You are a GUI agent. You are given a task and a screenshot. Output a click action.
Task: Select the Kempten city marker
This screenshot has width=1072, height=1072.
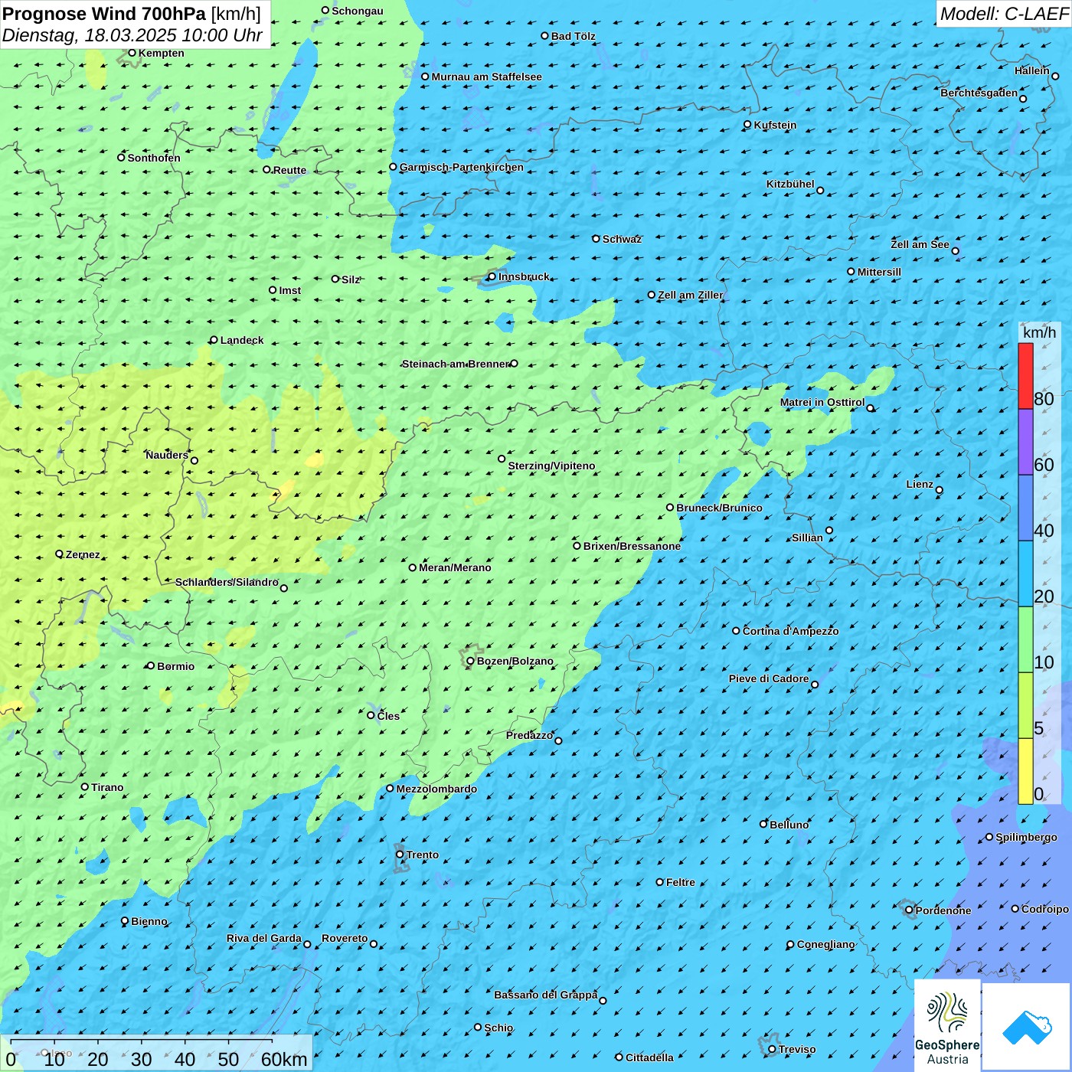[x=132, y=53]
